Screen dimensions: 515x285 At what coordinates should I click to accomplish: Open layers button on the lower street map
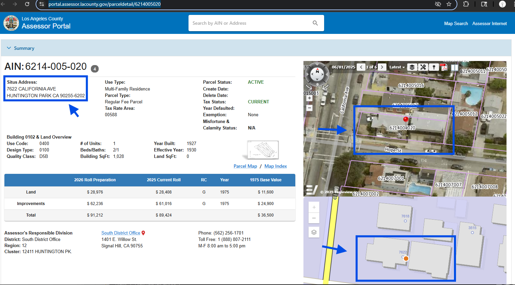click(314, 232)
